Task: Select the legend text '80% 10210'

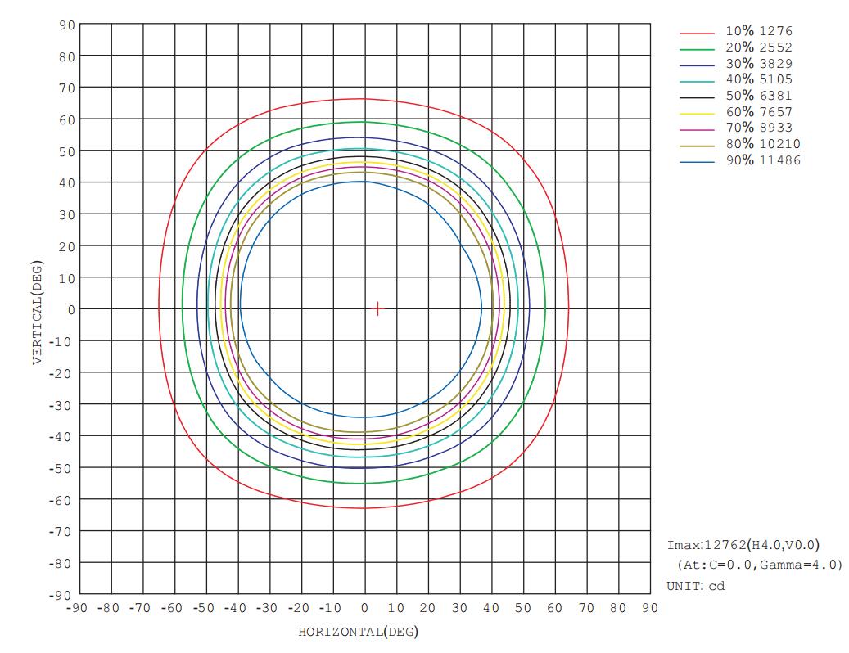Action: [763, 144]
